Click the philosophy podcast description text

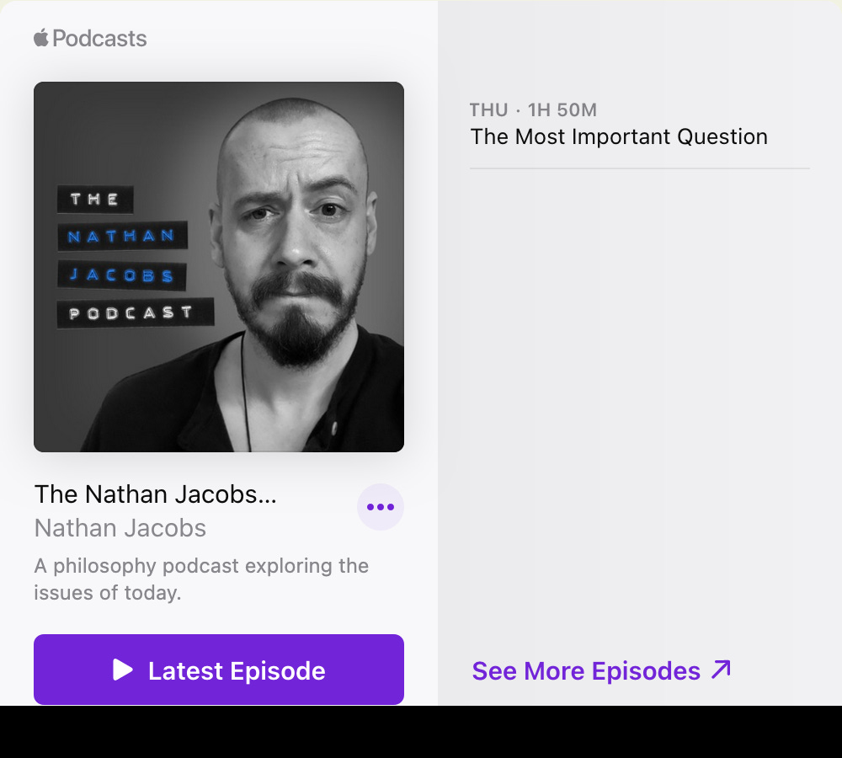click(201, 579)
